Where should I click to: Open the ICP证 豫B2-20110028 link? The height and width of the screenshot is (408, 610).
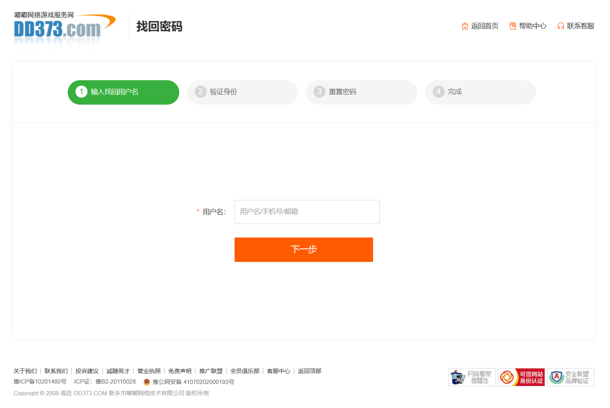tap(105, 382)
